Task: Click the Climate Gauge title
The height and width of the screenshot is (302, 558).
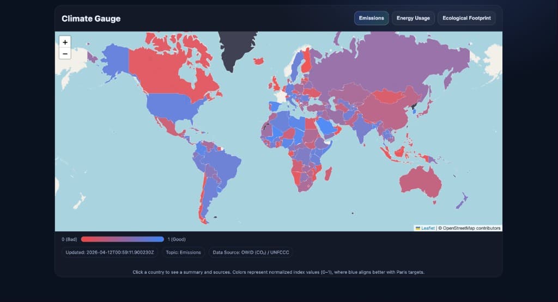Action: (x=91, y=19)
